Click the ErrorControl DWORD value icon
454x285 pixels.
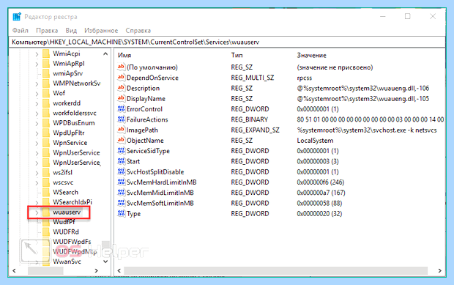(121, 109)
